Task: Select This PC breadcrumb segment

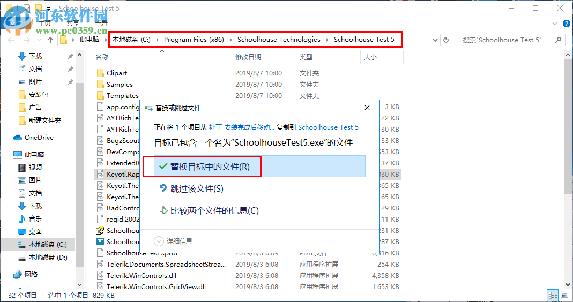Action: tap(90, 40)
